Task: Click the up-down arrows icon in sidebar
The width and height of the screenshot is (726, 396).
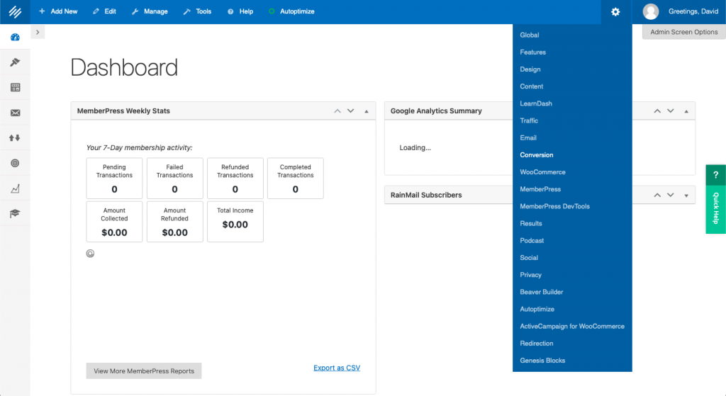Action: [x=15, y=138]
